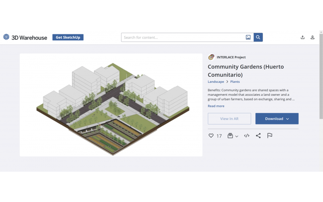Click the Benefits description paragraph
This screenshot has height=202, width=323.
pos(251,95)
